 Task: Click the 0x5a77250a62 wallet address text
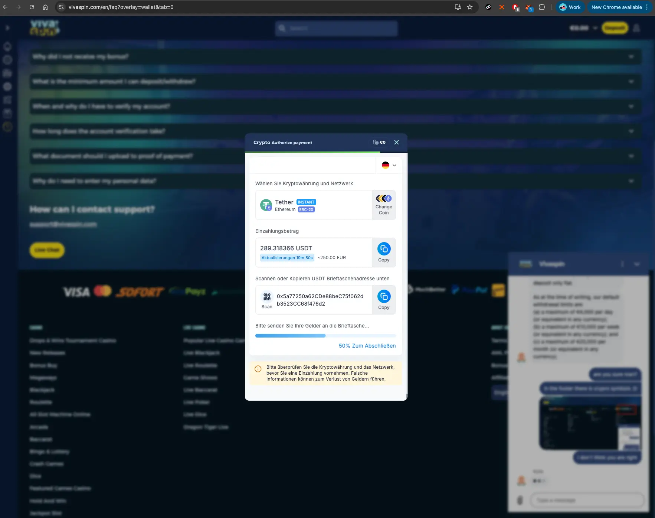[320, 300]
